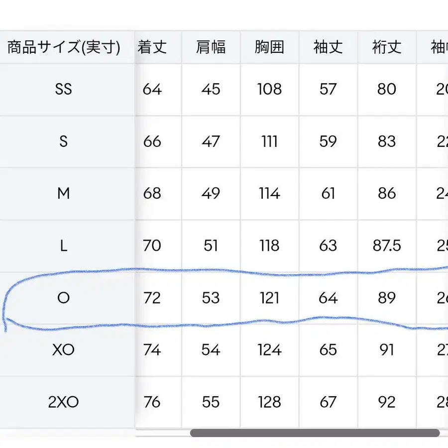Select the S size row label
448x448 pixels.
(x=64, y=141)
